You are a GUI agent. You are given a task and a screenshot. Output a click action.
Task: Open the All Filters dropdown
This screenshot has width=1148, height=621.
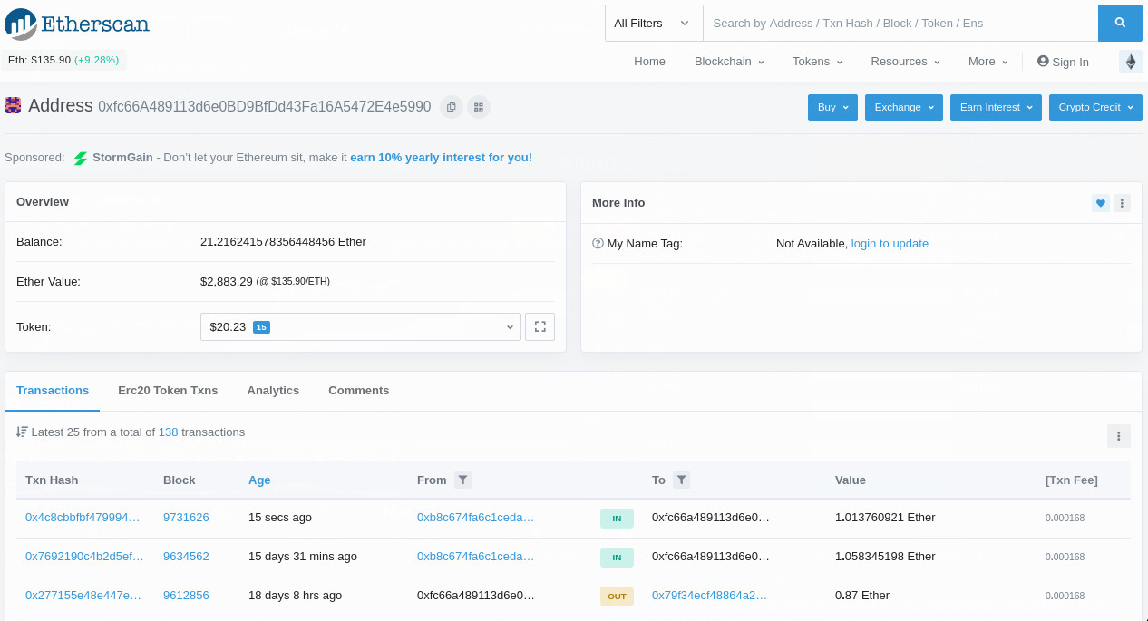(652, 23)
